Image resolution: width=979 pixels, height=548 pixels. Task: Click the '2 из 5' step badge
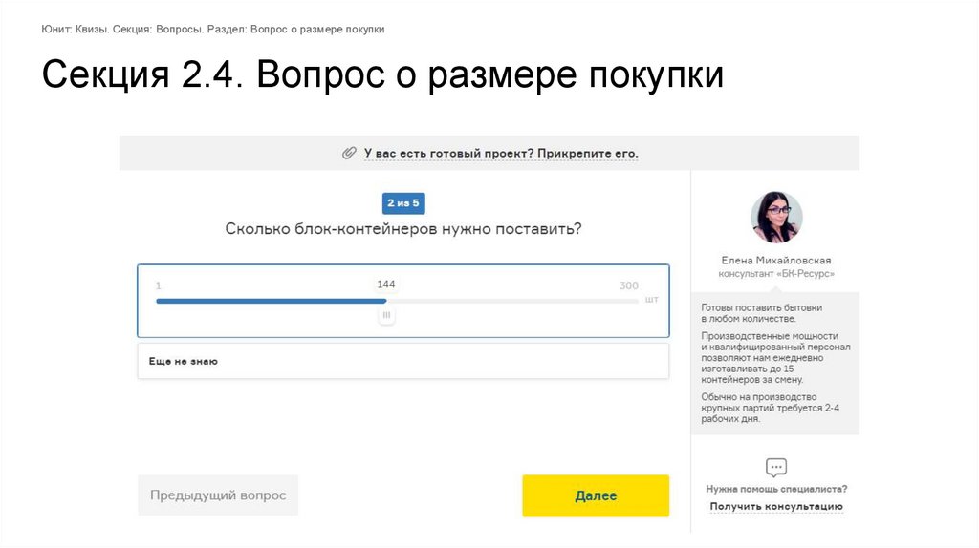point(402,202)
